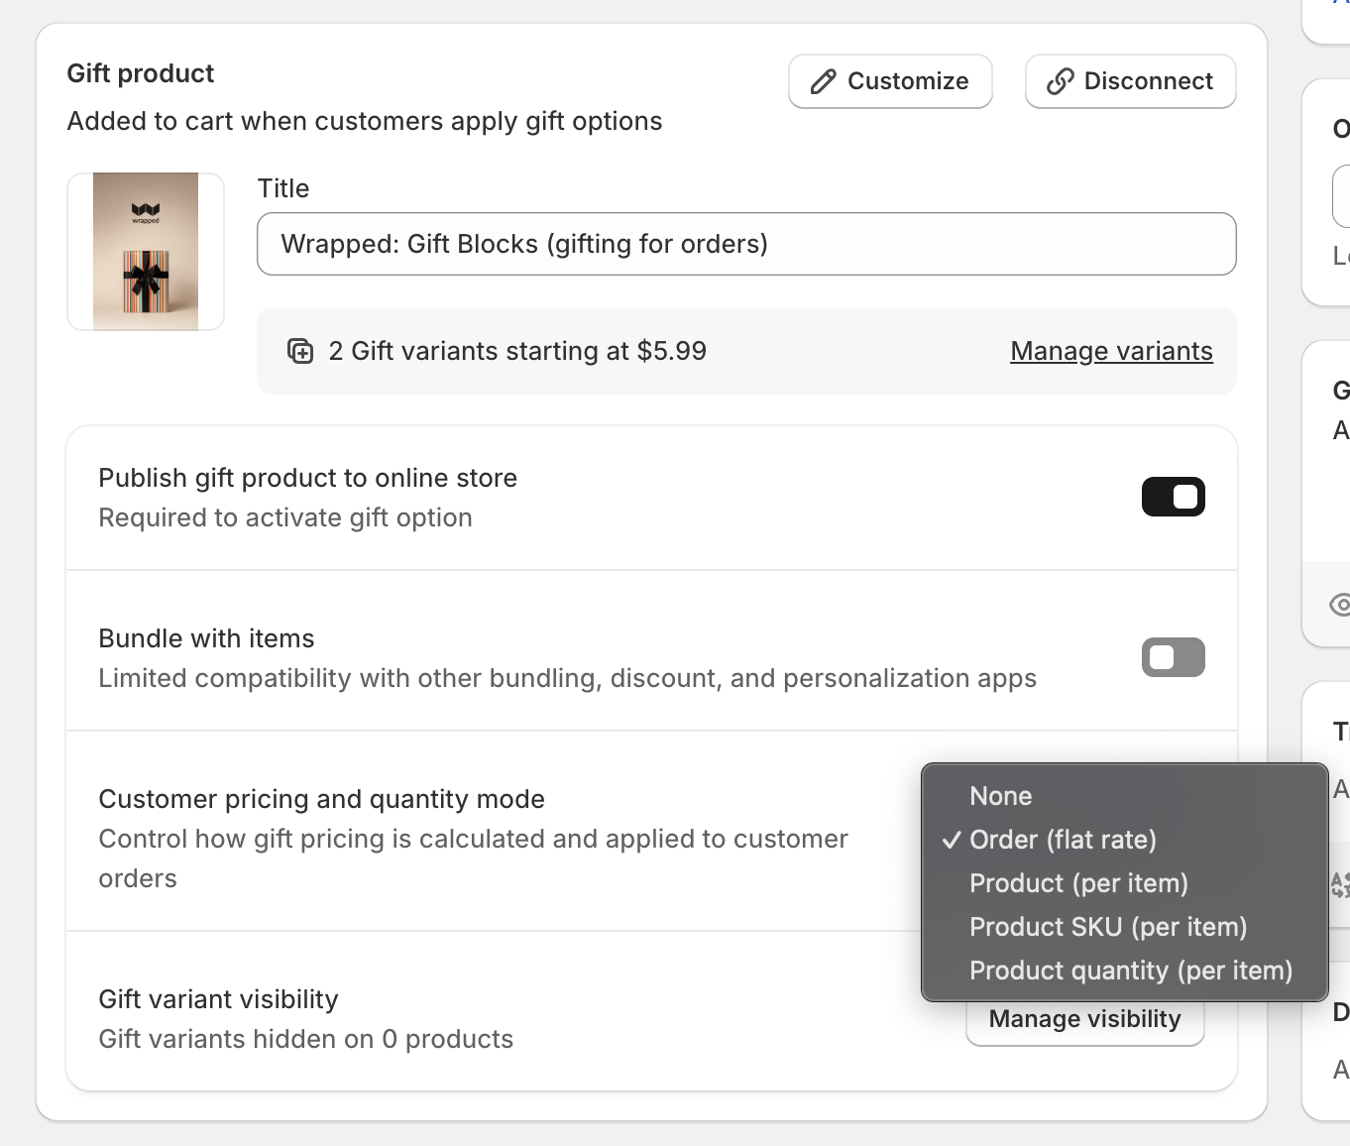Open Manage variants link
Screen dimensions: 1350x1146
1111,351
